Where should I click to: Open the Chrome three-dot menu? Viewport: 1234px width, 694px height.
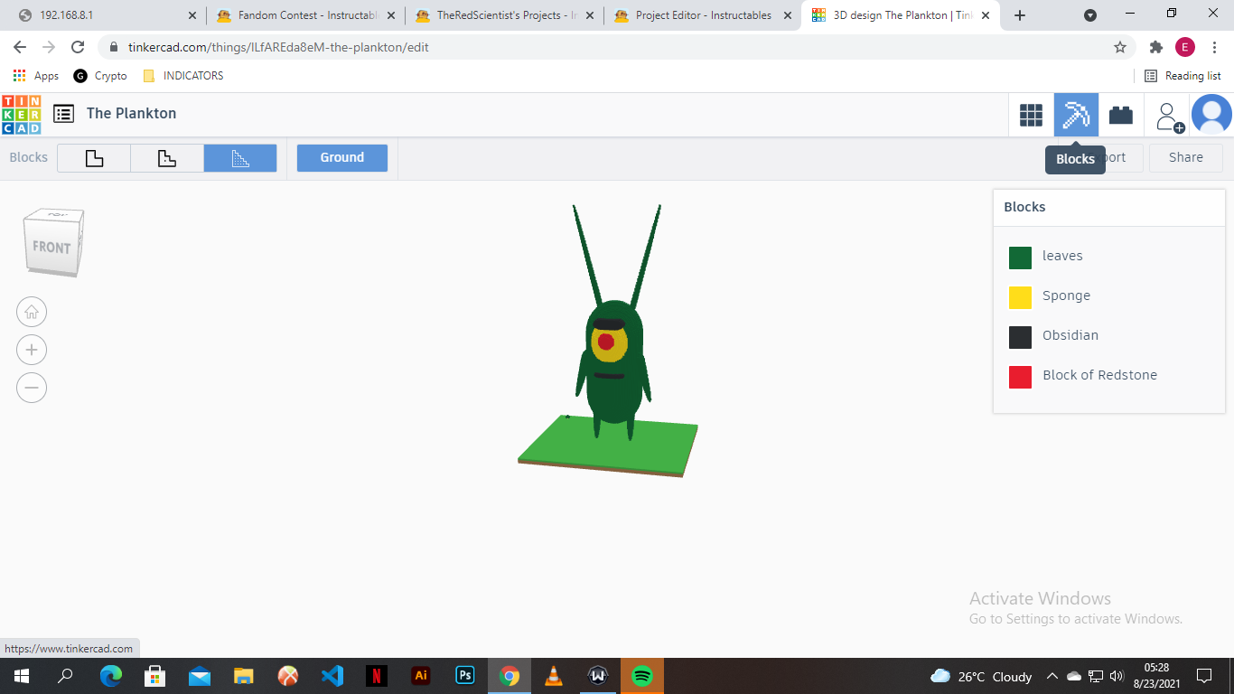click(1214, 47)
